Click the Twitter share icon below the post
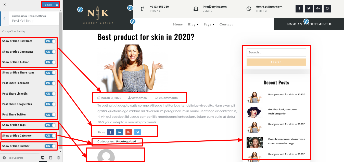The width and height of the screenshot is (344, 162). [138, 132]
